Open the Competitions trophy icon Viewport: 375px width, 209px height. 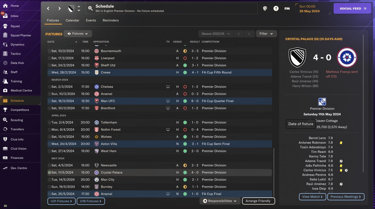[5, 110]
